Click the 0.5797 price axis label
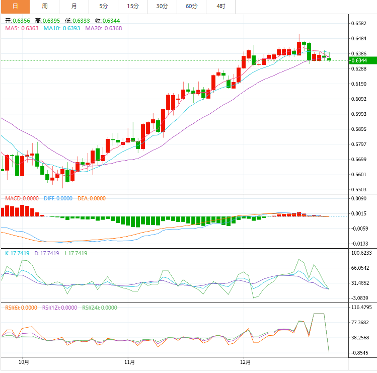The image size is (377, 373). coord(359,144)
